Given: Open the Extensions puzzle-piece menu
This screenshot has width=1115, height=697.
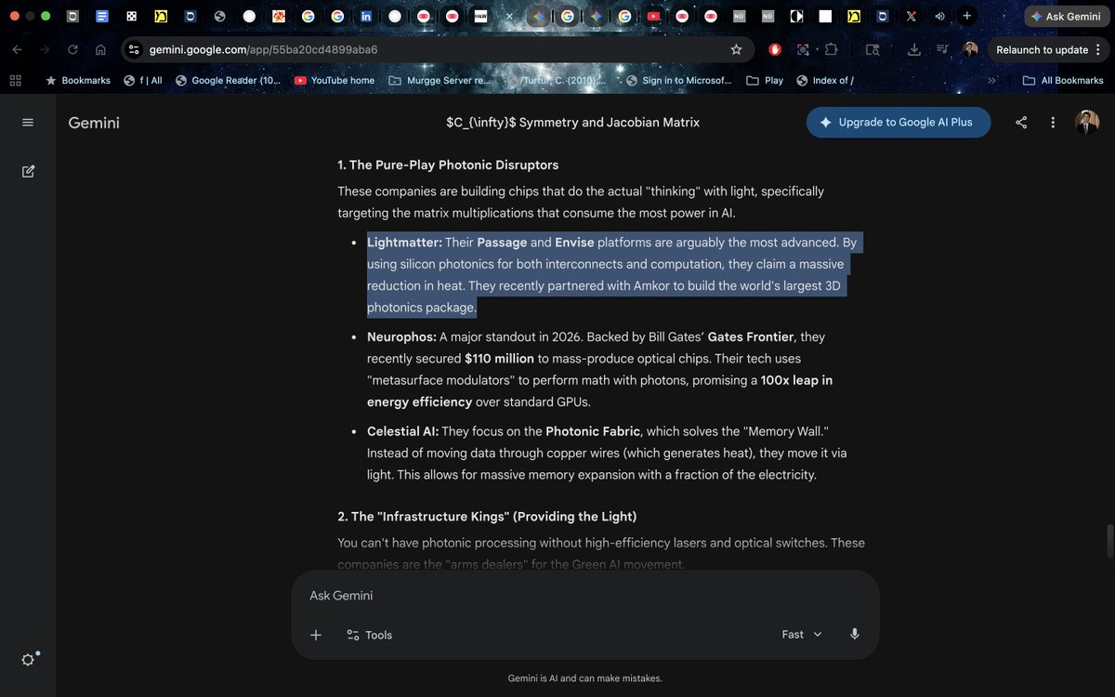Looking at the screenshot, I should [832, 49].
